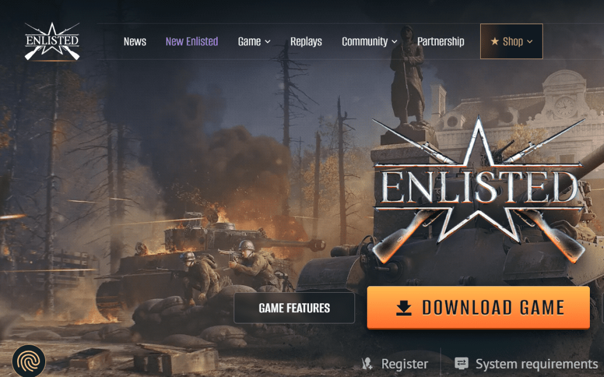Open the Game menu label
The height and width of the screenshot is (377, 604).
[250, 41]
